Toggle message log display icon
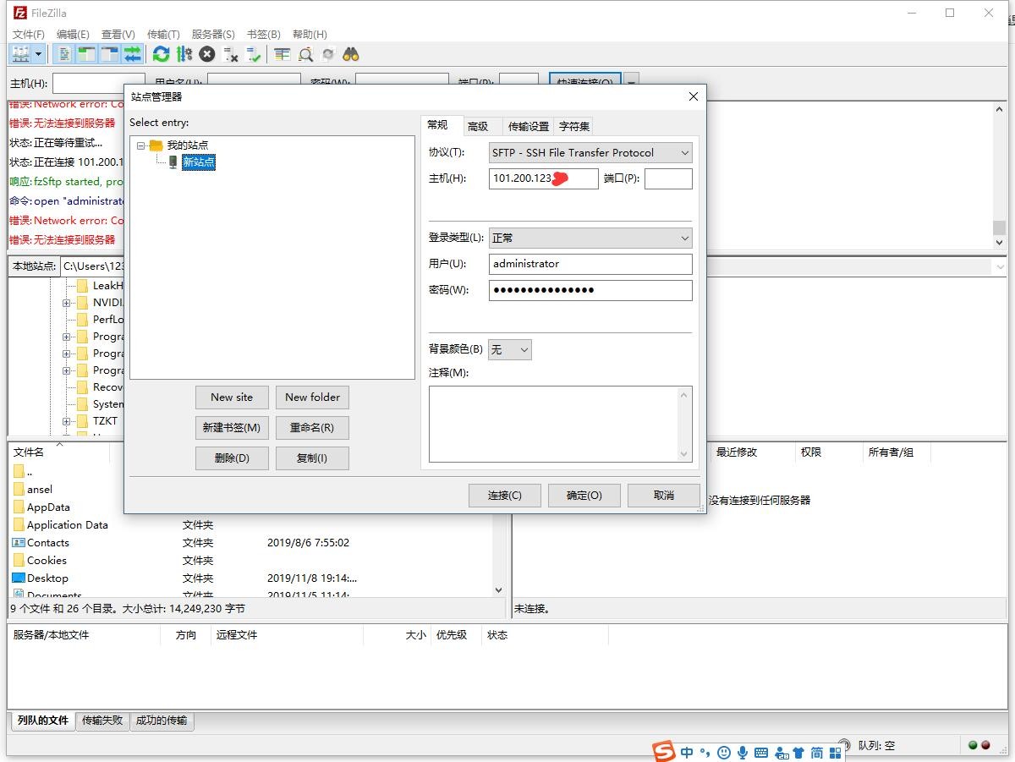This screenshot has width=1015, height=762. (x=63, y=54)
